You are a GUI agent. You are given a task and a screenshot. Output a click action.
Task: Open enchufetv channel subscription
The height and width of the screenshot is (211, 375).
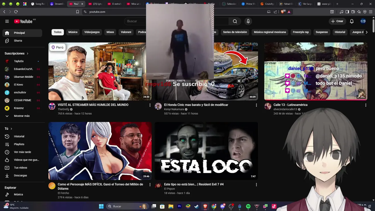(22, 92)
